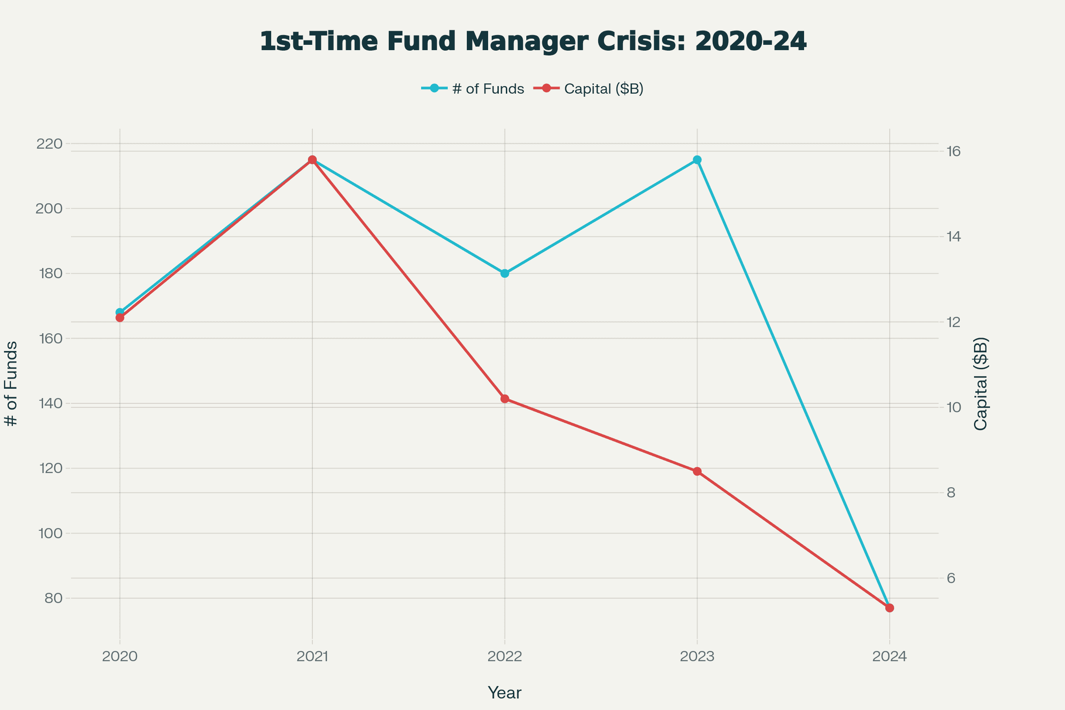Click the red Capital point for 2020

(119, 318)
